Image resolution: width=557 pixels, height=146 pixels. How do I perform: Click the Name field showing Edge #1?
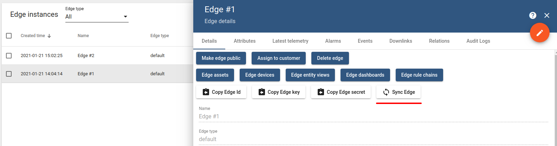(x=373, y=117)
